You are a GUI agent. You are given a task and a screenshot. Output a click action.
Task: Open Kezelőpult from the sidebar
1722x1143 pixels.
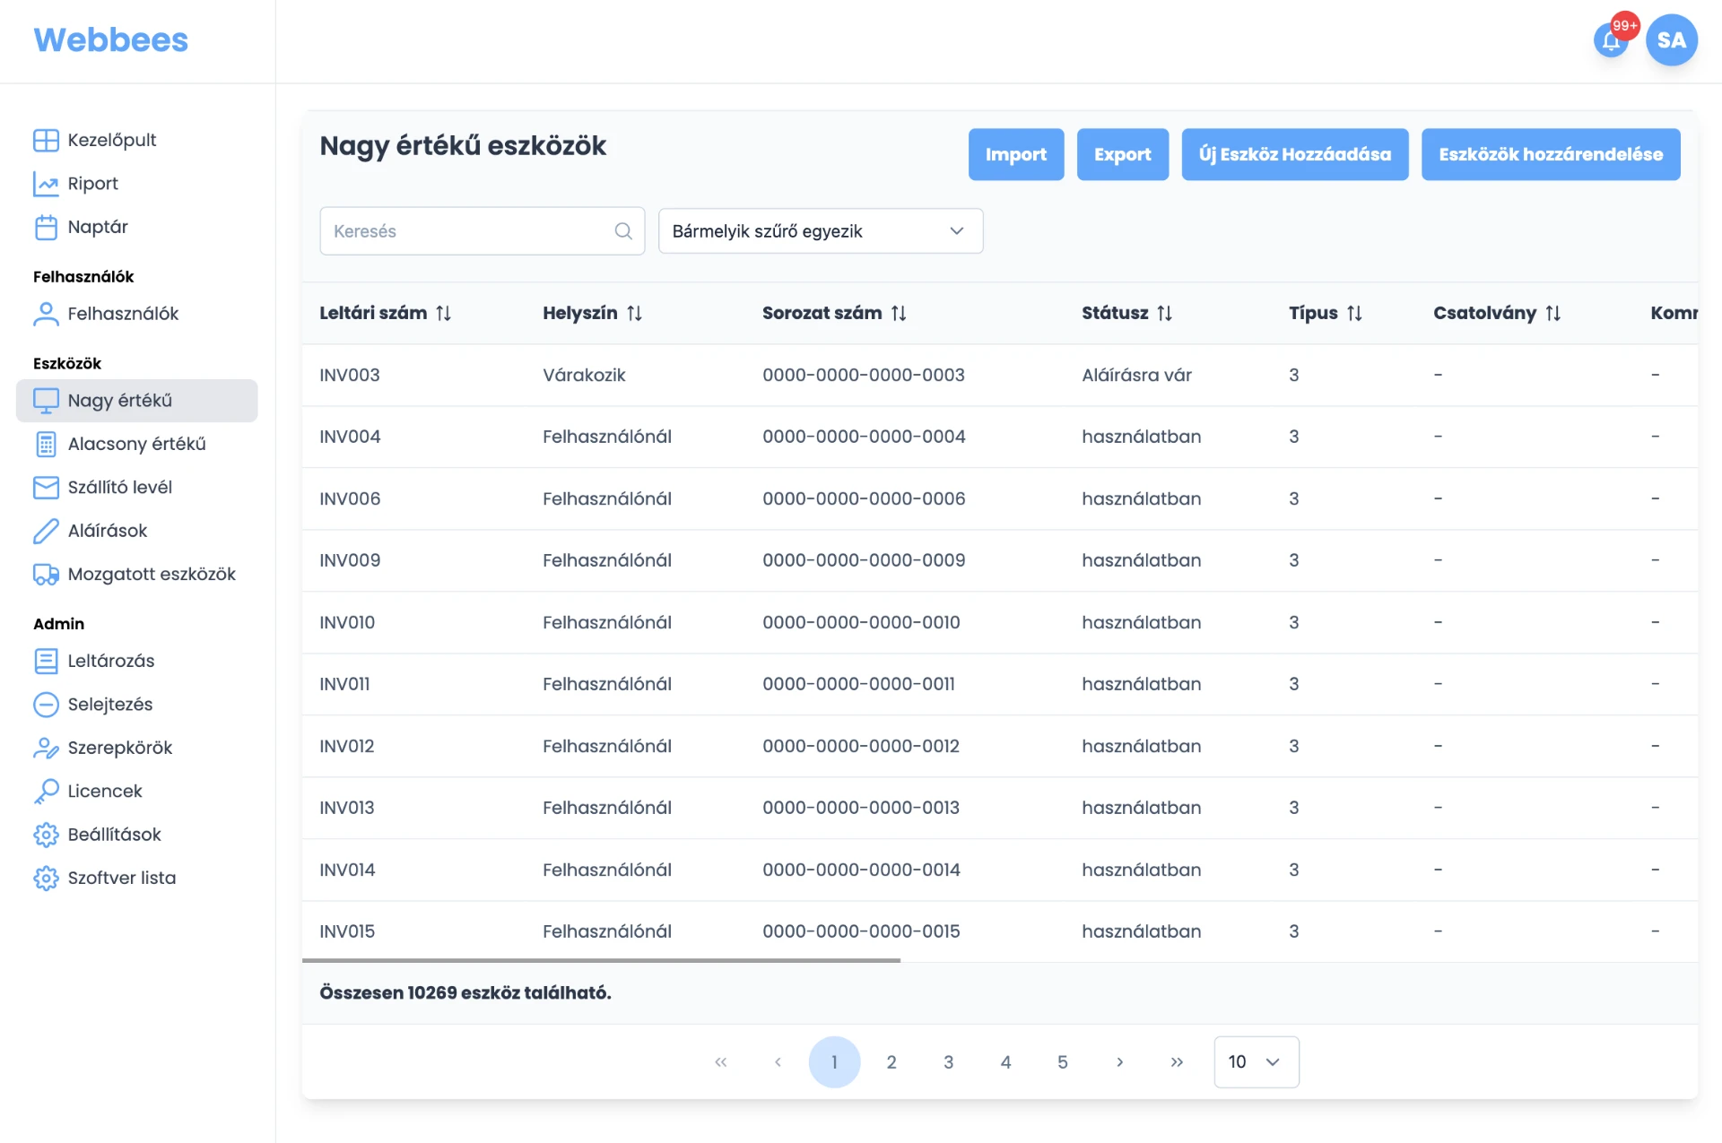[111, 140]
